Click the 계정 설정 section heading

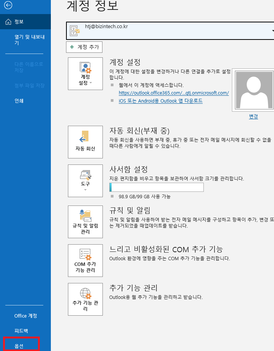coord(125,62)
